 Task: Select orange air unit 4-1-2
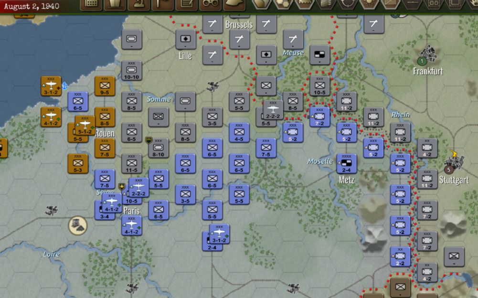coord(51,117)
